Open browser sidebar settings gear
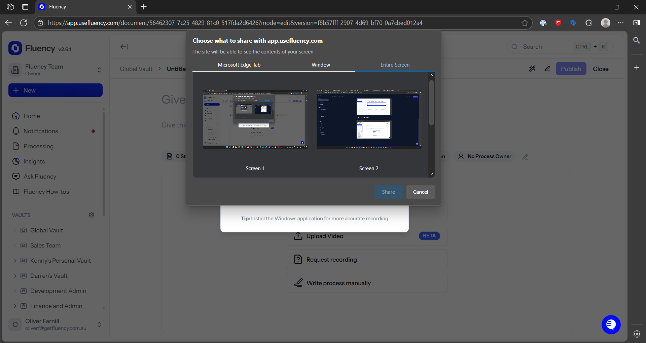This screenshot has width=646, height=343. 637,334
